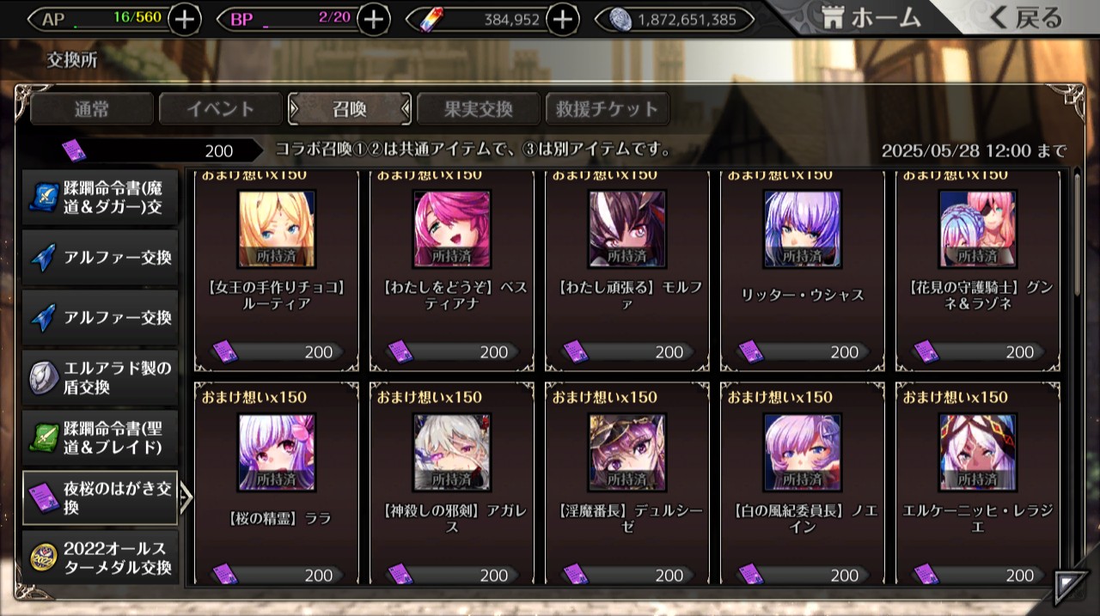Exchange 200 postcards for アガレス
Viewport: 1100px width, 616px height.
[x=452, y=575]
